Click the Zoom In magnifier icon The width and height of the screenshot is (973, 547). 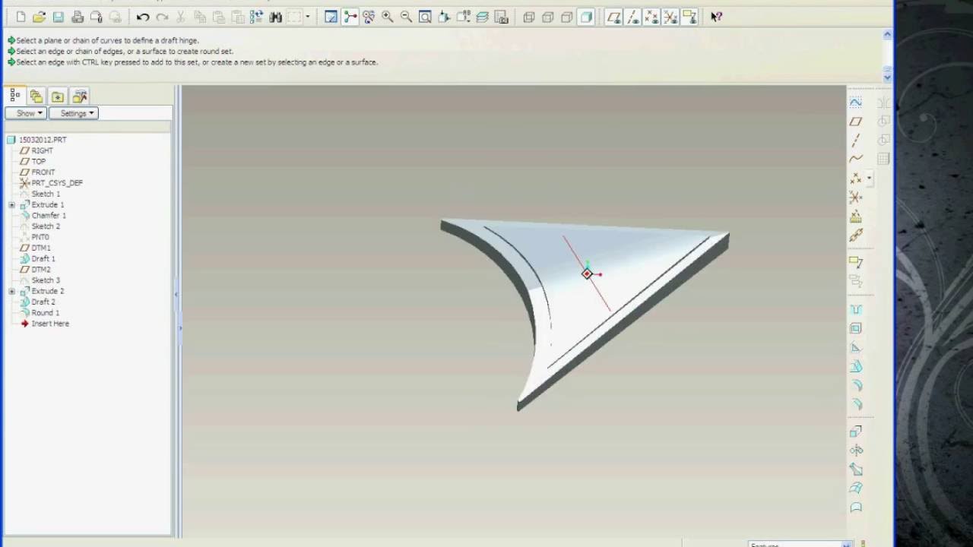click(388, 17)
